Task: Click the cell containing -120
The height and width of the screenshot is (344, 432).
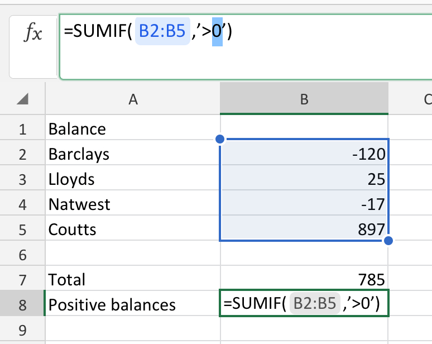Action: [x=304, y=153]
